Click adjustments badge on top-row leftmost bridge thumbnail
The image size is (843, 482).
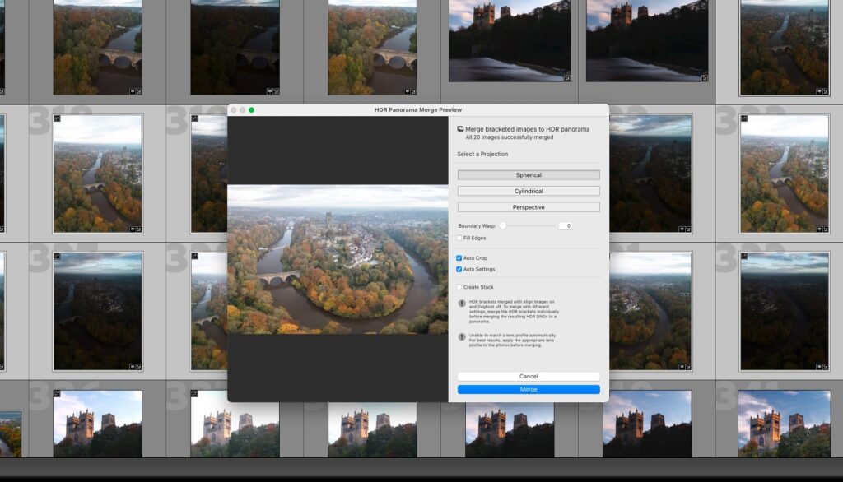pos(138,91)
